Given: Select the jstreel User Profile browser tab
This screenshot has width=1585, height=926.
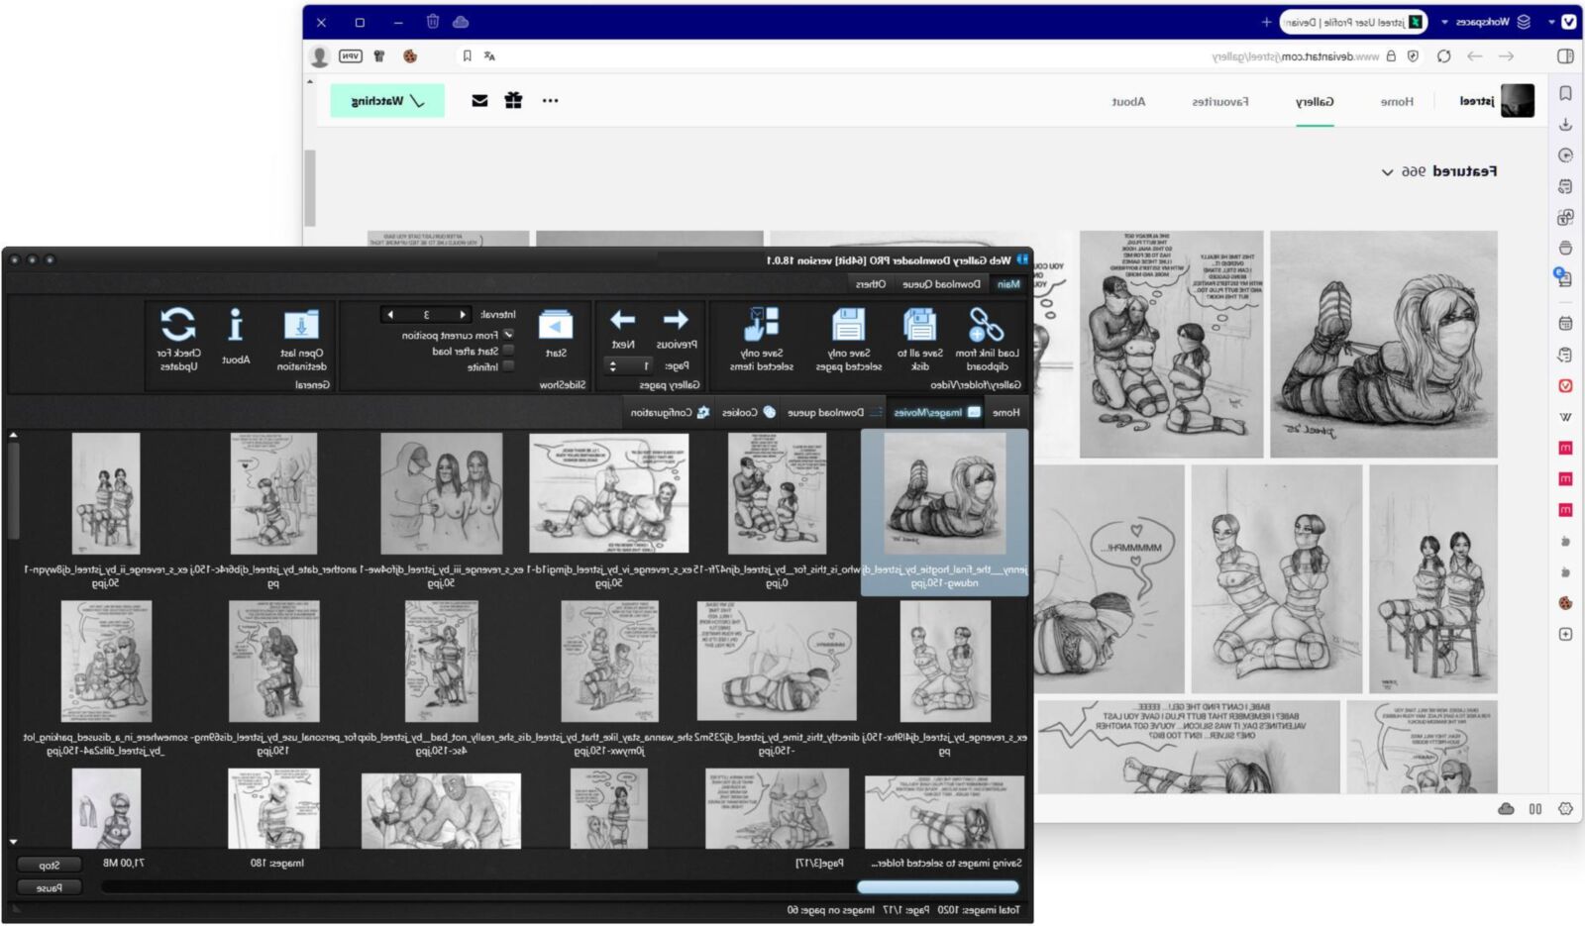Looking at the screenshot, I should point(1353,22).
